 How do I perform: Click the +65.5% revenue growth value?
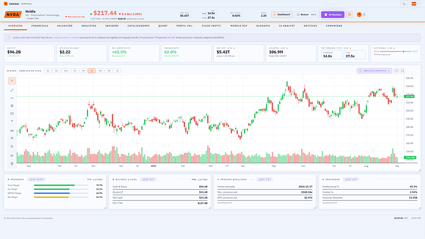(119, 52)
